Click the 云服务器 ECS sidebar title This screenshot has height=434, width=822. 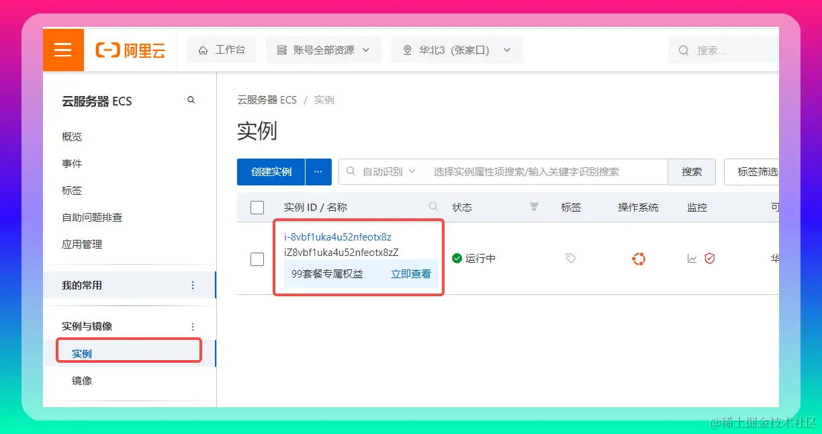tap(97, 101)
